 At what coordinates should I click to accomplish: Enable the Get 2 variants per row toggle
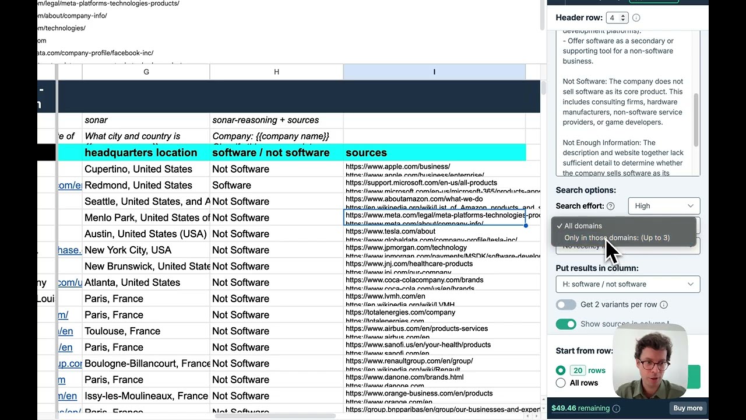click(565, 304)
